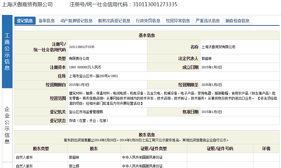Screen dimensions: 281x168
Task: Click the registration authority 宝山区市场监督管理局
Action: pos(86,112)
